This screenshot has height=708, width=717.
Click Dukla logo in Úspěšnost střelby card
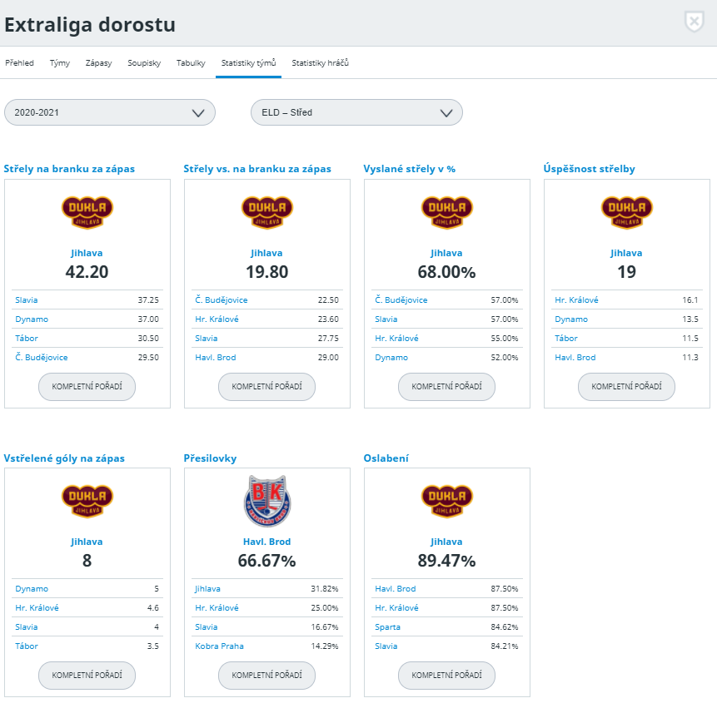click(x=626, y=213)
